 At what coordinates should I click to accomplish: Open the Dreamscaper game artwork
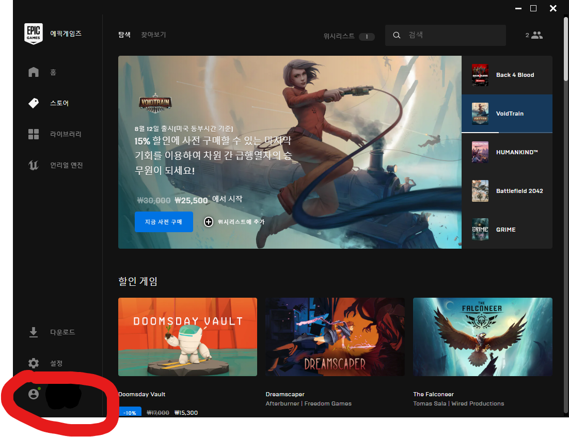tap(335, 337)
